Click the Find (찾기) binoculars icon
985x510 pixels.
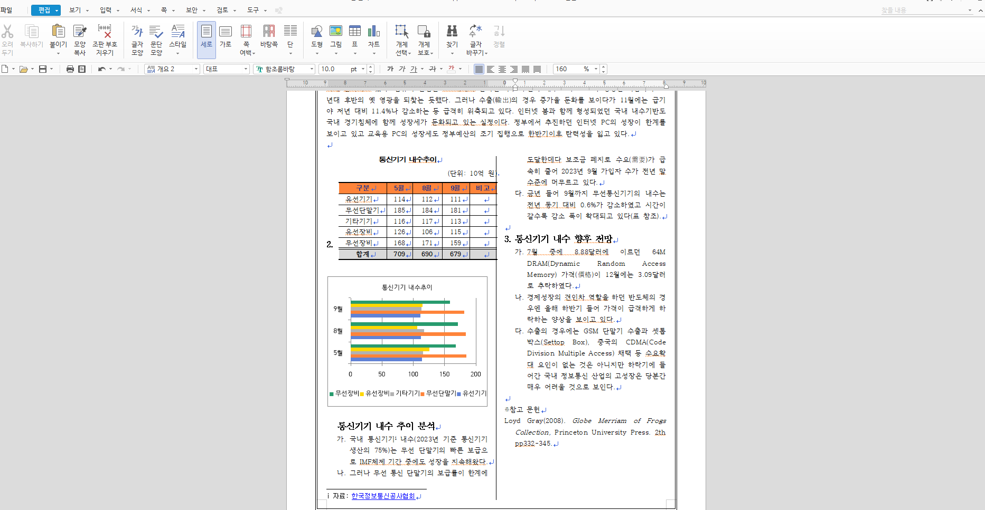pyautogui.click(x=452, y=32)
